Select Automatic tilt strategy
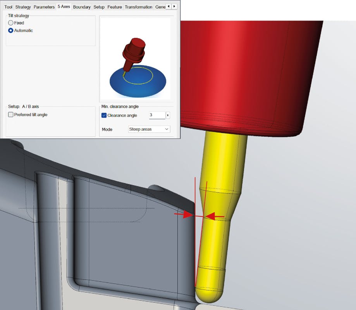Image resolution: width=356 pixels, height=310 pixels. pos(21,31)
